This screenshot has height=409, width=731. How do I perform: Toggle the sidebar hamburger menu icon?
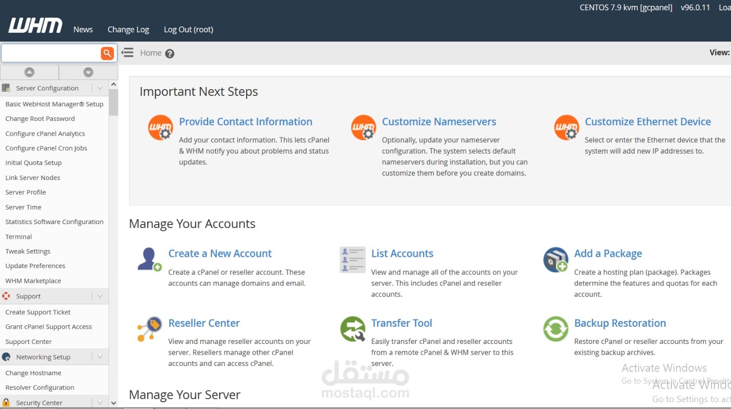tap(128, 52)
